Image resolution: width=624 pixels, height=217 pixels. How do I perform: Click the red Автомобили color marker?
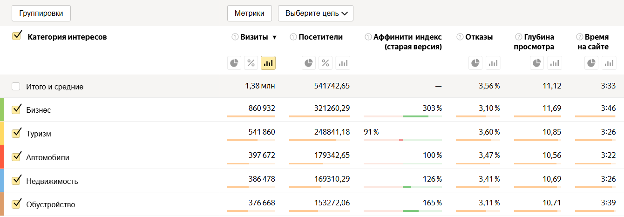tap(2, 157)
